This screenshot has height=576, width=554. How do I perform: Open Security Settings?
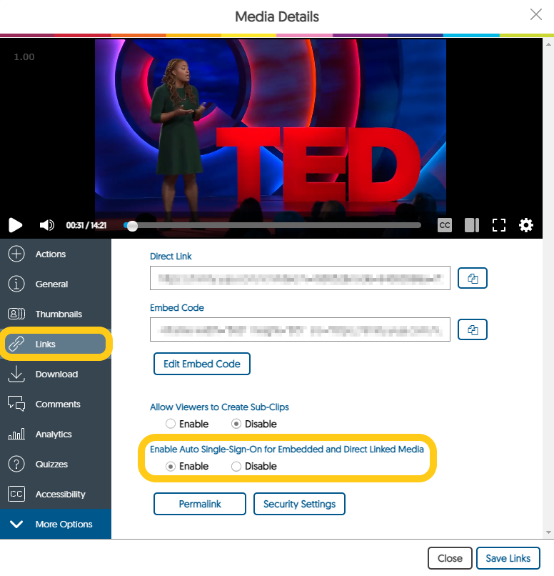point(299,504)
